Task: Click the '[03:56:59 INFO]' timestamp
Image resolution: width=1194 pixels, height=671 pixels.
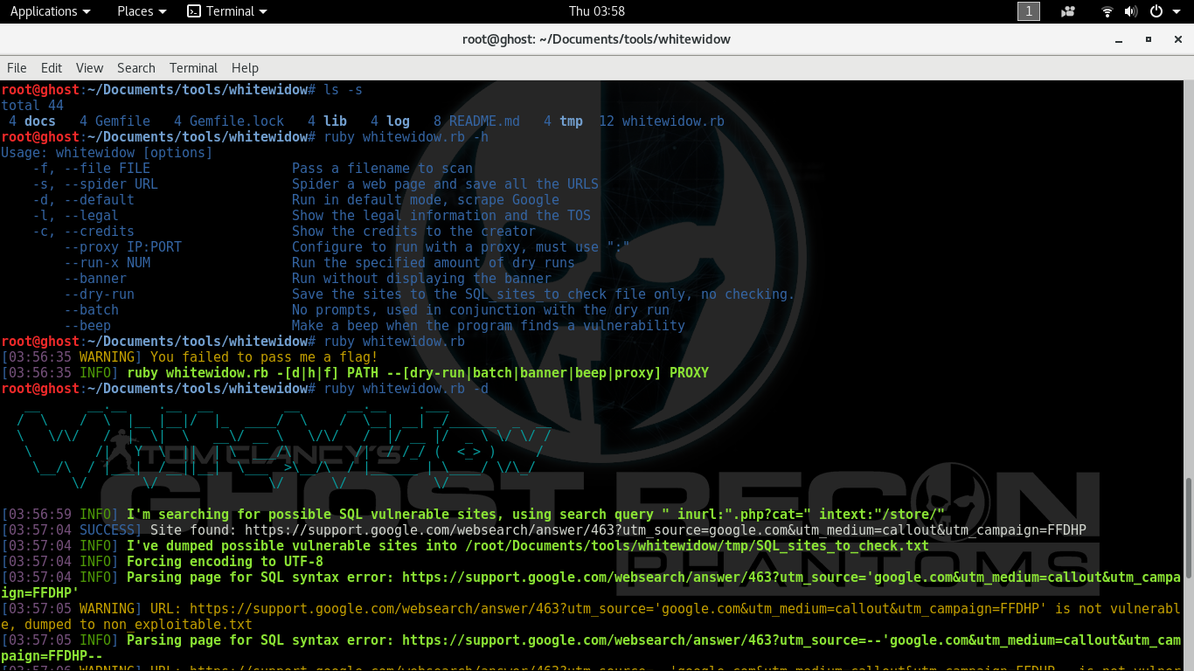Action: click(60, 515)
